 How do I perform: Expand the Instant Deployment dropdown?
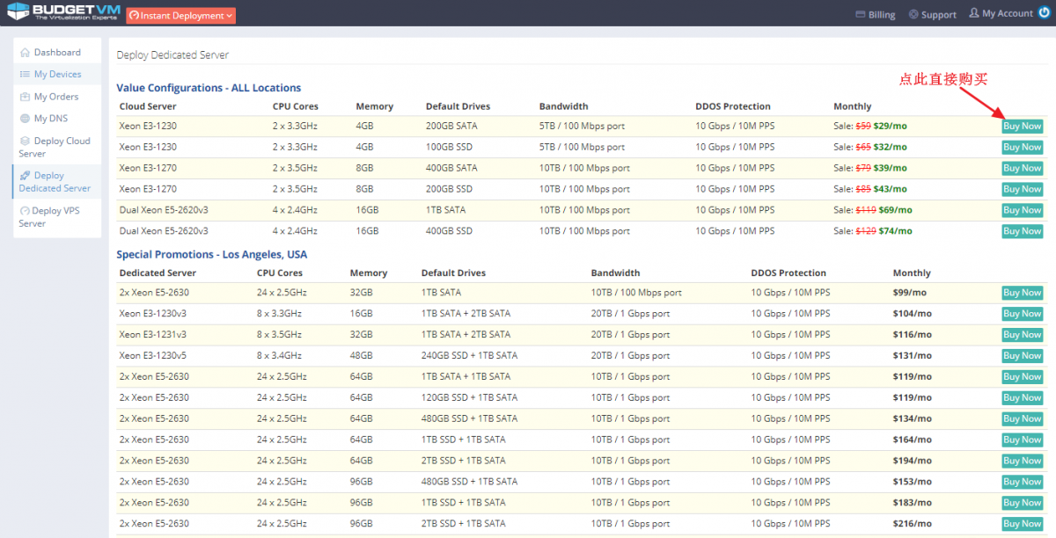[x=180, y=15]
